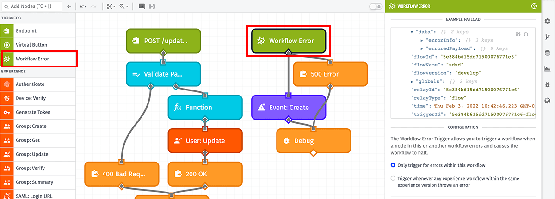
Task: Open the scissors cut dropdown
Action: 111,6
